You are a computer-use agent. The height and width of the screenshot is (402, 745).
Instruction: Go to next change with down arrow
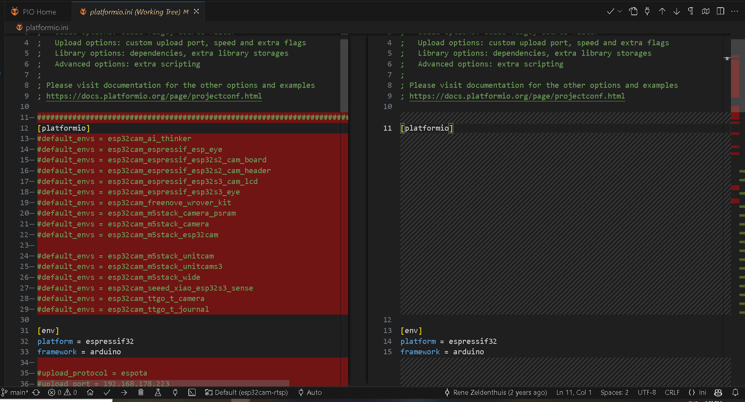[676, 11]
